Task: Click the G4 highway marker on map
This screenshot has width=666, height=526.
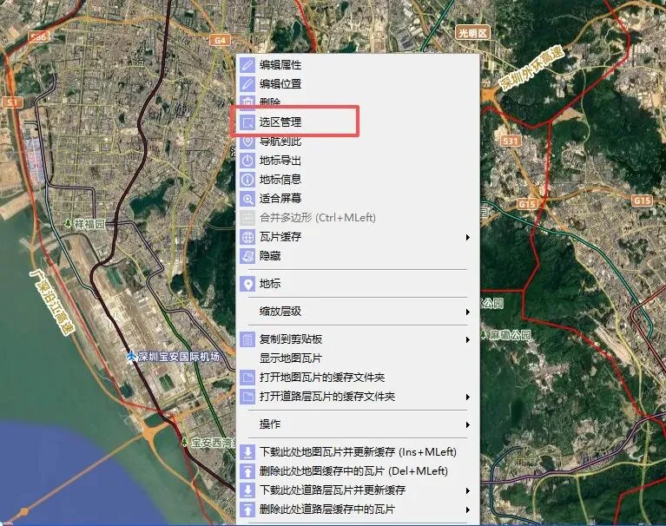Action: pyautogui.click(x=220, y=40)
